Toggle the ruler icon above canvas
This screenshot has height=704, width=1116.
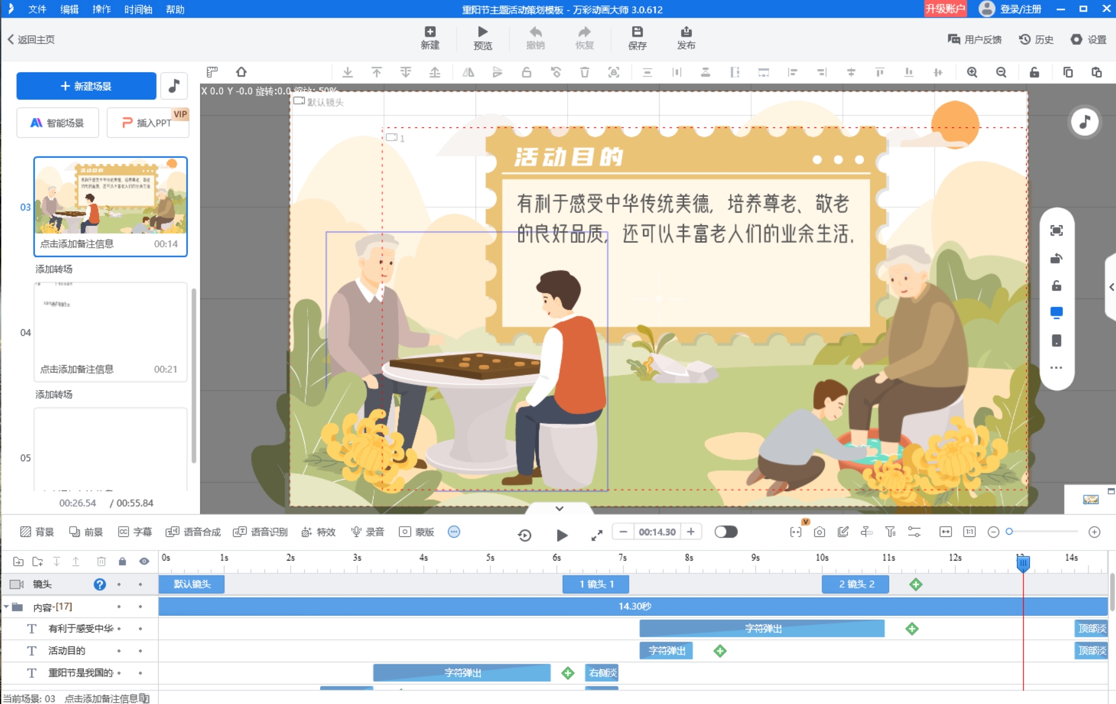click(212, 72)
